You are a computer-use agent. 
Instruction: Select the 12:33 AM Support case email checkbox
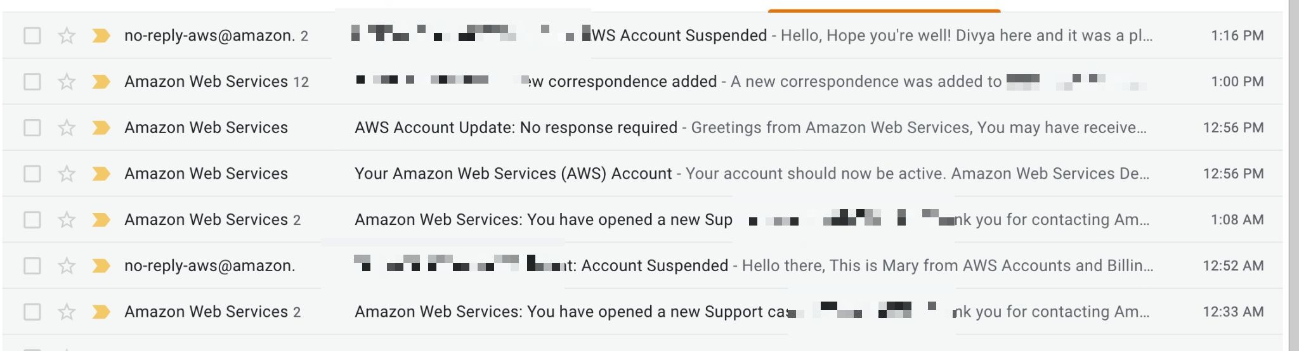tap(32, 312)
